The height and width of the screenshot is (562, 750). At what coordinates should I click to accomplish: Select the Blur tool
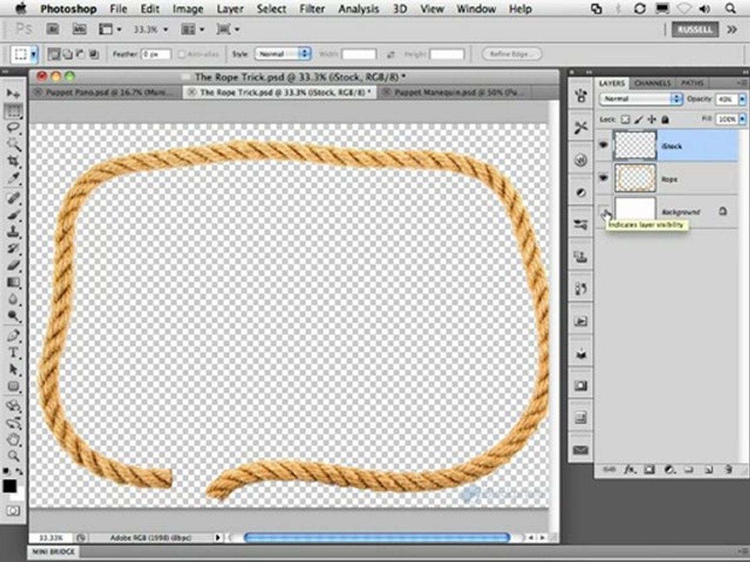click(14, 300)
